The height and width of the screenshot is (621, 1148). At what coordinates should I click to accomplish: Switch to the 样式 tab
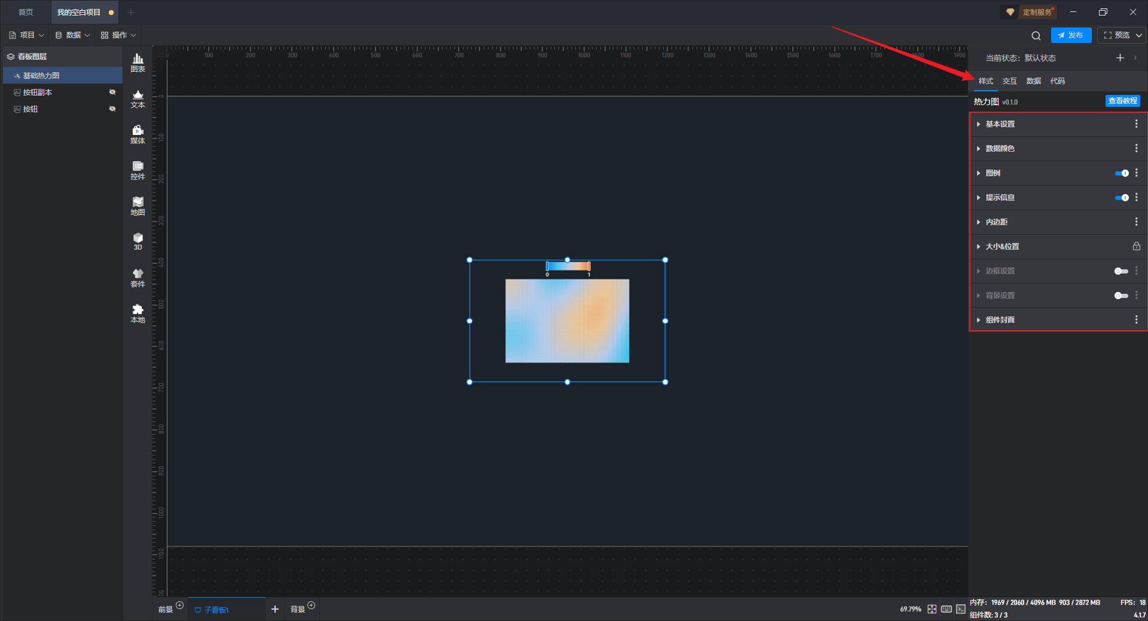[x=985, y=81]
